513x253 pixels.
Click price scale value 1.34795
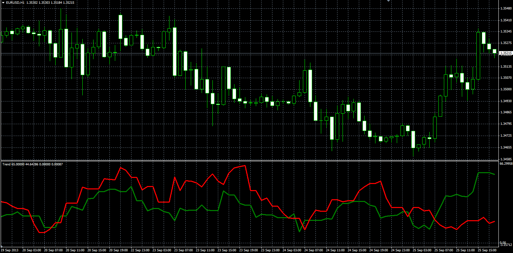(x=506, y=124)
